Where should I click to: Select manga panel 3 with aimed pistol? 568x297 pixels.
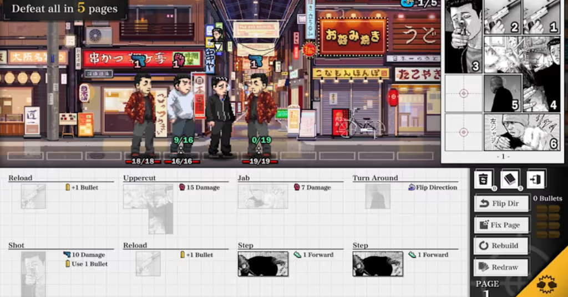pos(463,36)
